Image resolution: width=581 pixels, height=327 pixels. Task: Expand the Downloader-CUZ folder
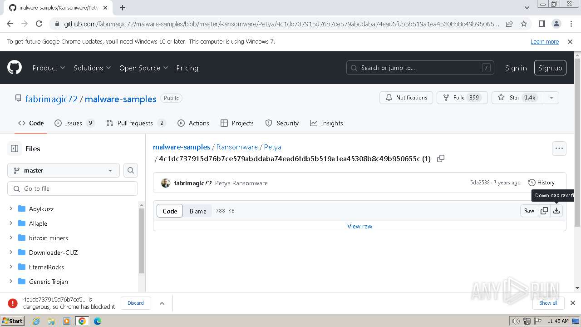click(11, 253)
